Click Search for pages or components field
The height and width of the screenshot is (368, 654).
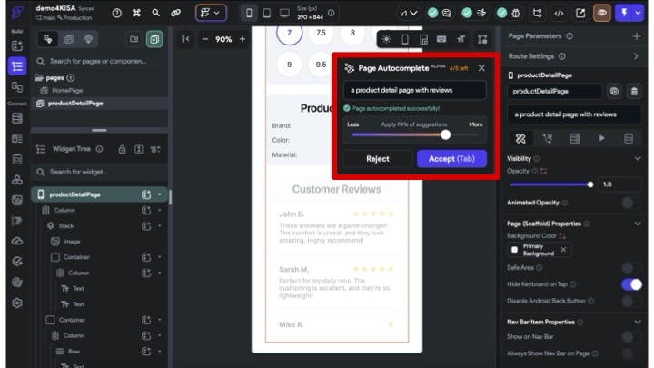[x=99, y=62]
